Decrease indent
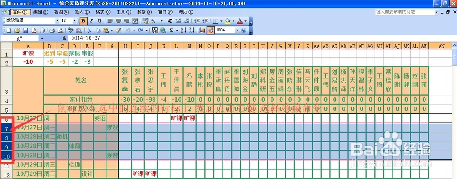This screenshot has width=457, height=179. [x=197, y=21]
